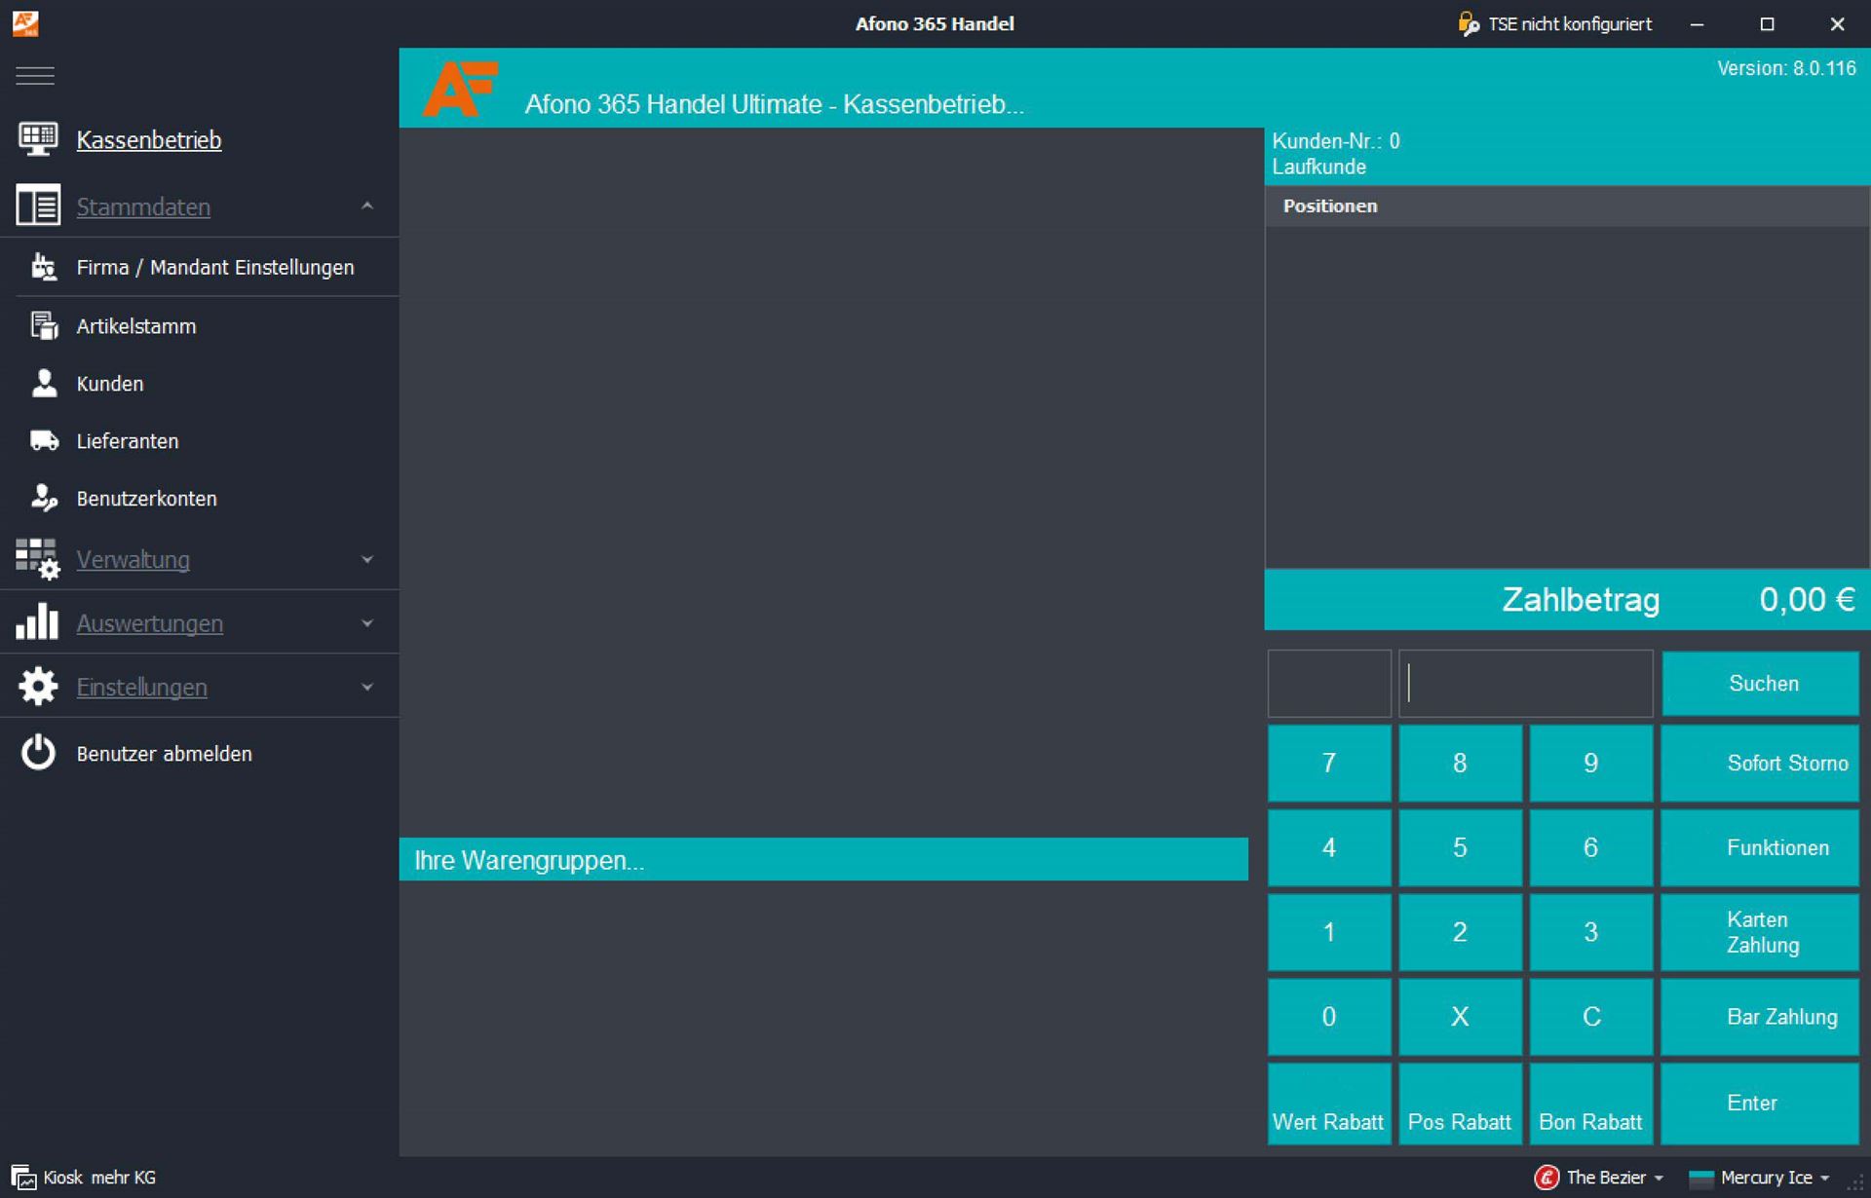Click the Firma / Mandant building icon

click(x=44, y=267)
